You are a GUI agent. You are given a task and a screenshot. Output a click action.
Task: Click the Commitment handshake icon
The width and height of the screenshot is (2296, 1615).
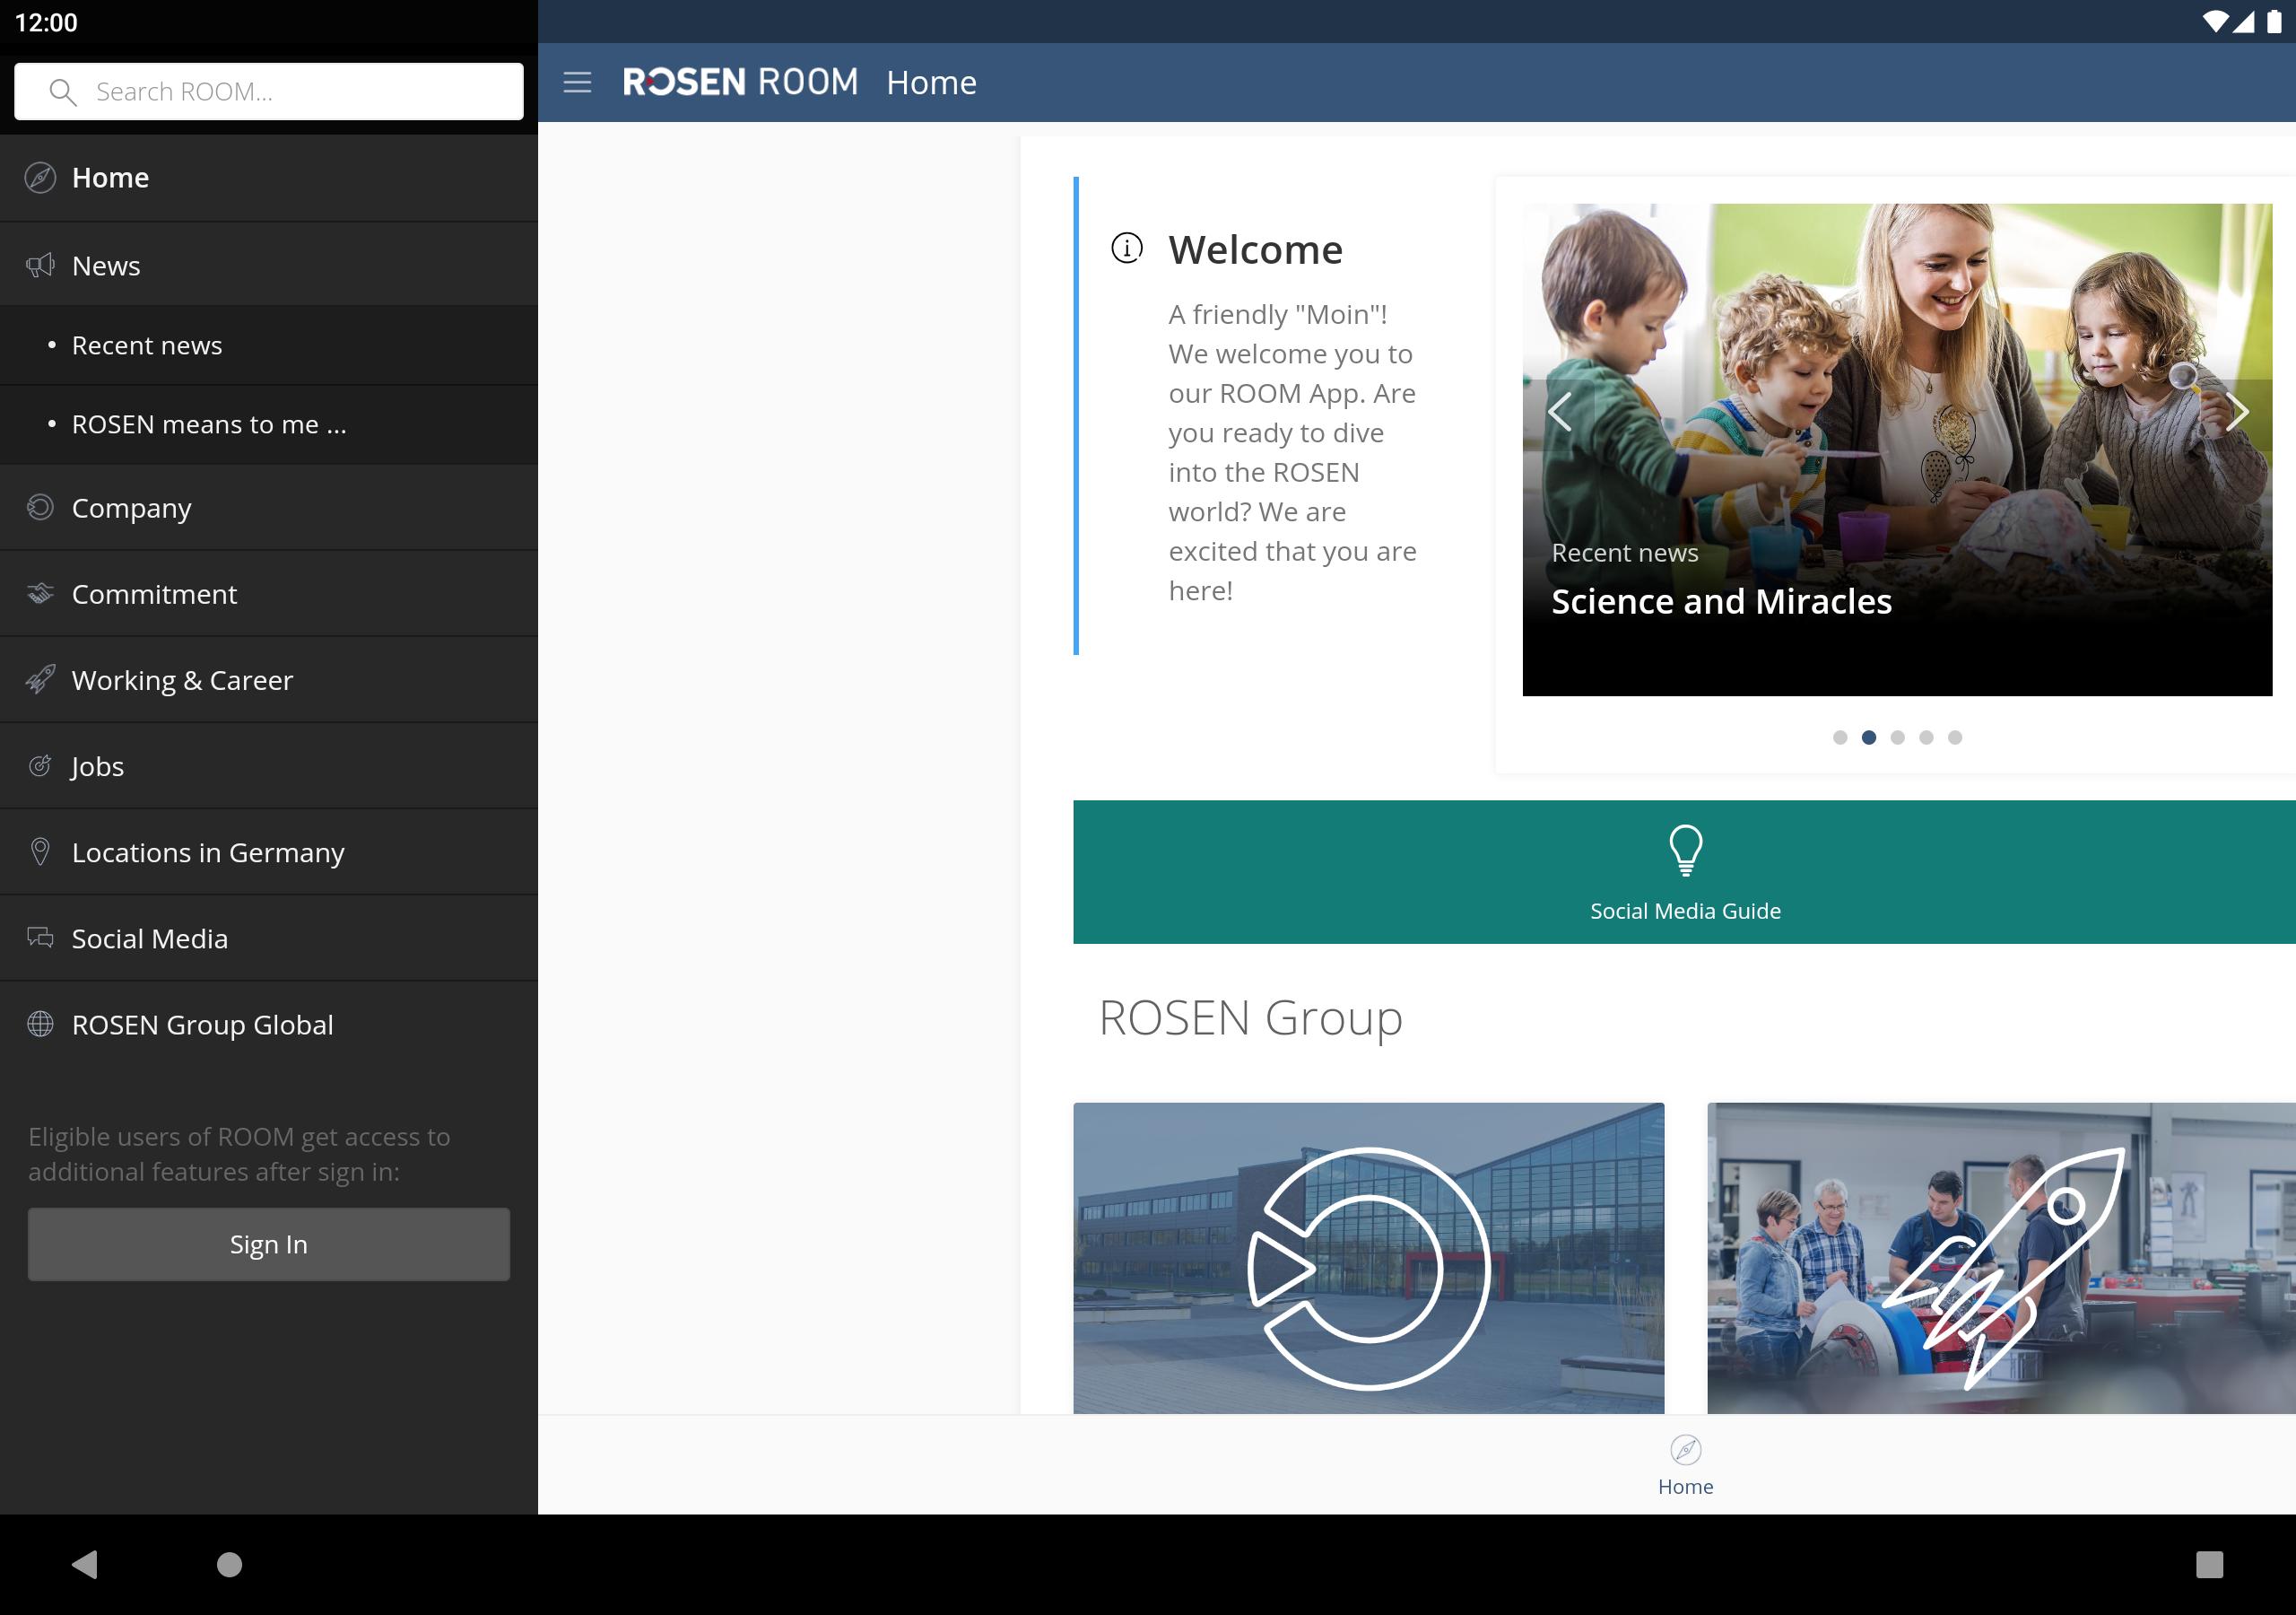[x=40, y=593]
